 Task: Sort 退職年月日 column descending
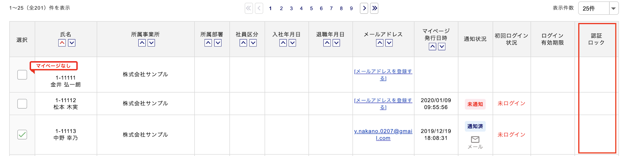pos(336,43)
